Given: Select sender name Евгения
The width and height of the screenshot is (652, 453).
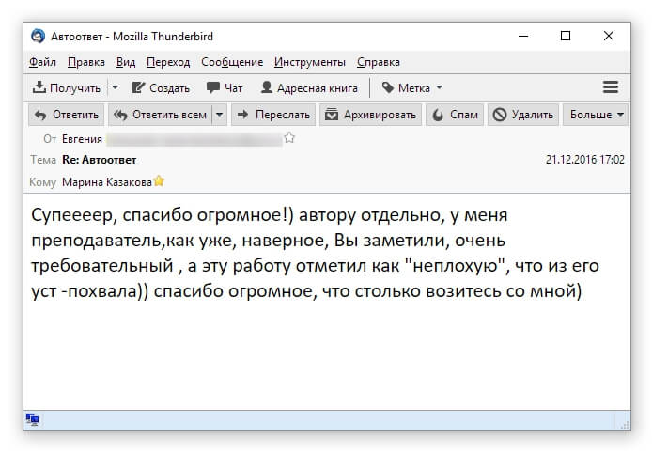Looking at the screenshot, I should click(82, 139).
